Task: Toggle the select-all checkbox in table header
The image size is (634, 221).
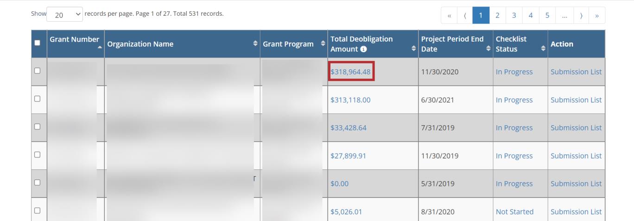Action: (38, 44)
